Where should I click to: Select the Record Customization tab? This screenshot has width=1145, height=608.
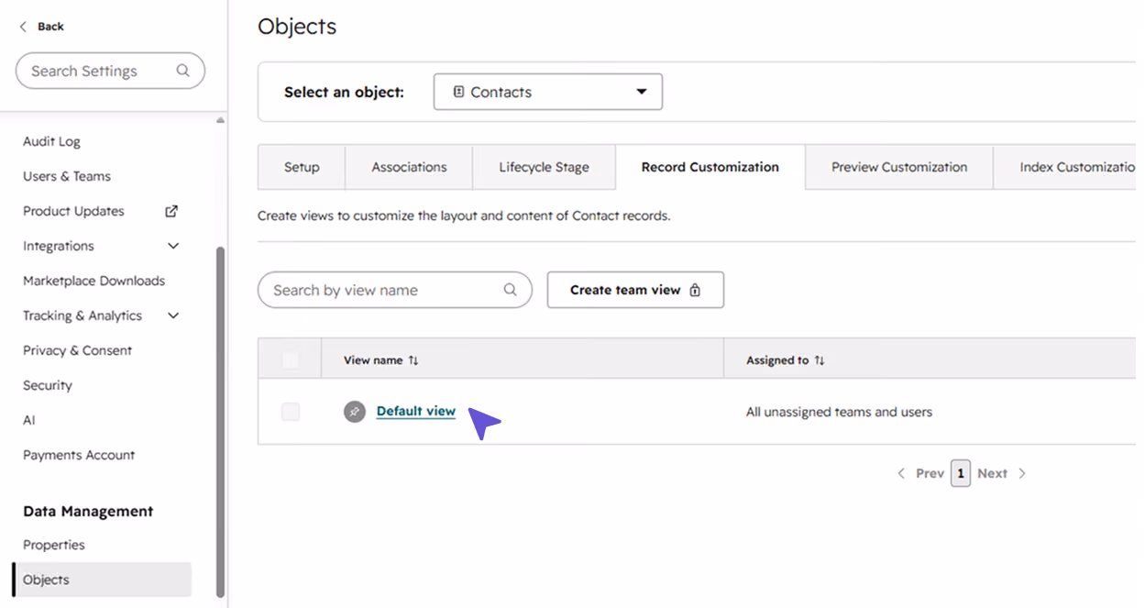click(710, 167)
